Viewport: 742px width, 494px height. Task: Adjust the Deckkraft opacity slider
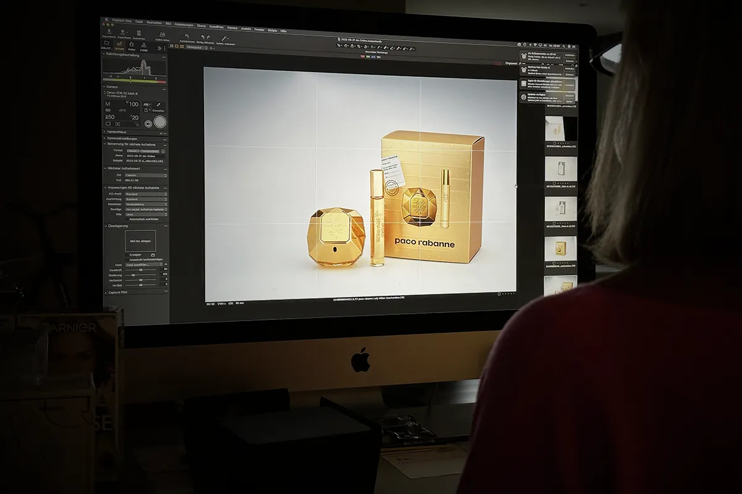click(140, 270)
